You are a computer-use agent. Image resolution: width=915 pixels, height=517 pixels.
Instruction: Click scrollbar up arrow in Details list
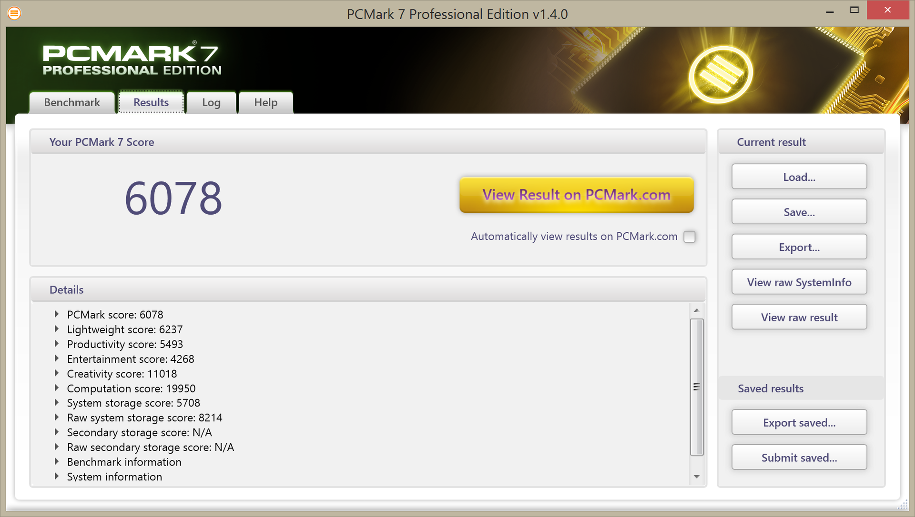pos(696,310)
